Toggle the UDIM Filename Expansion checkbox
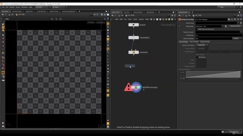Viewport: 243px width, 136px height. pyautogui.click(x=197, y=29)
